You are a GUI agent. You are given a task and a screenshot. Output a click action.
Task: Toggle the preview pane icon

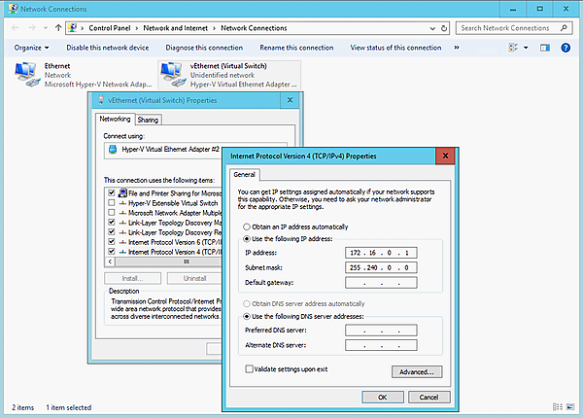[545, 47]
